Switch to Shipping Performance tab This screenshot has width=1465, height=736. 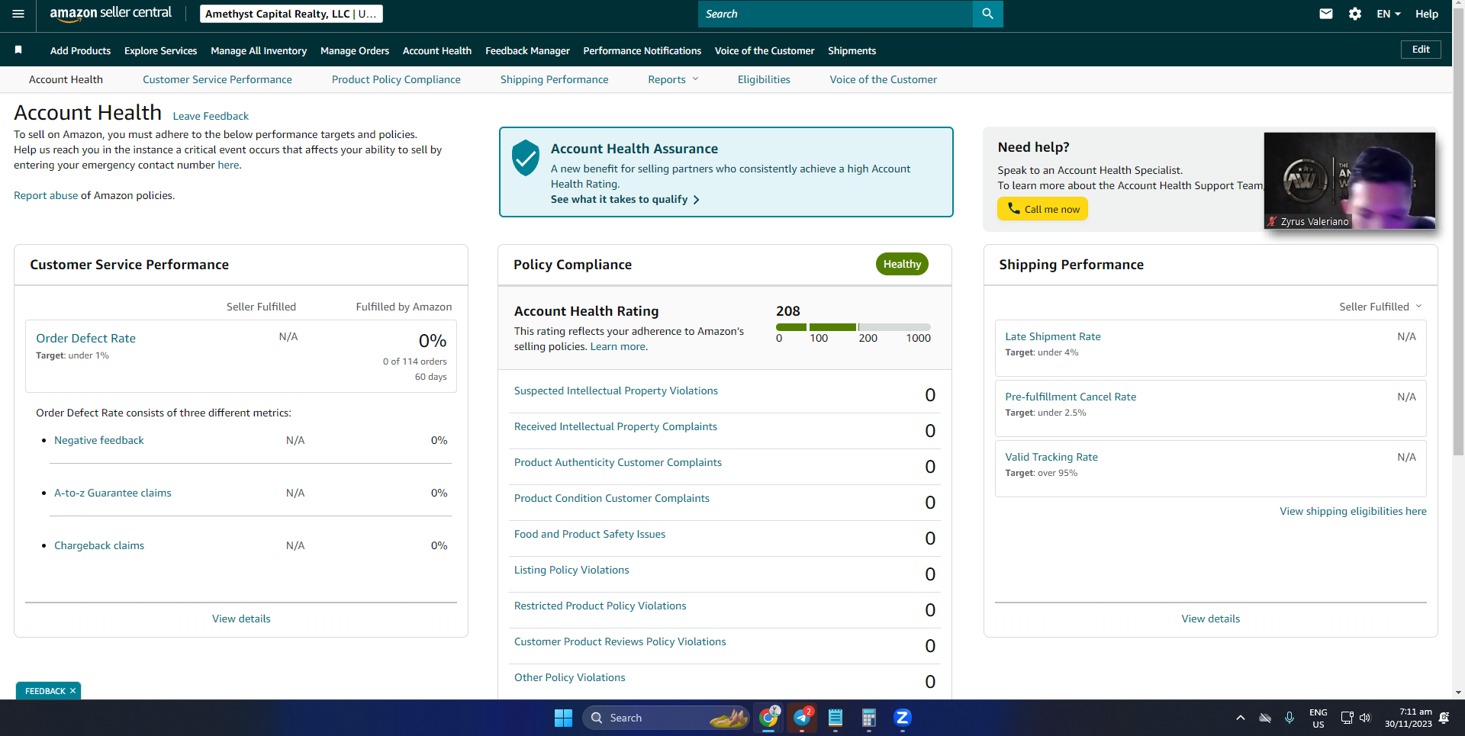pos(554,79)
